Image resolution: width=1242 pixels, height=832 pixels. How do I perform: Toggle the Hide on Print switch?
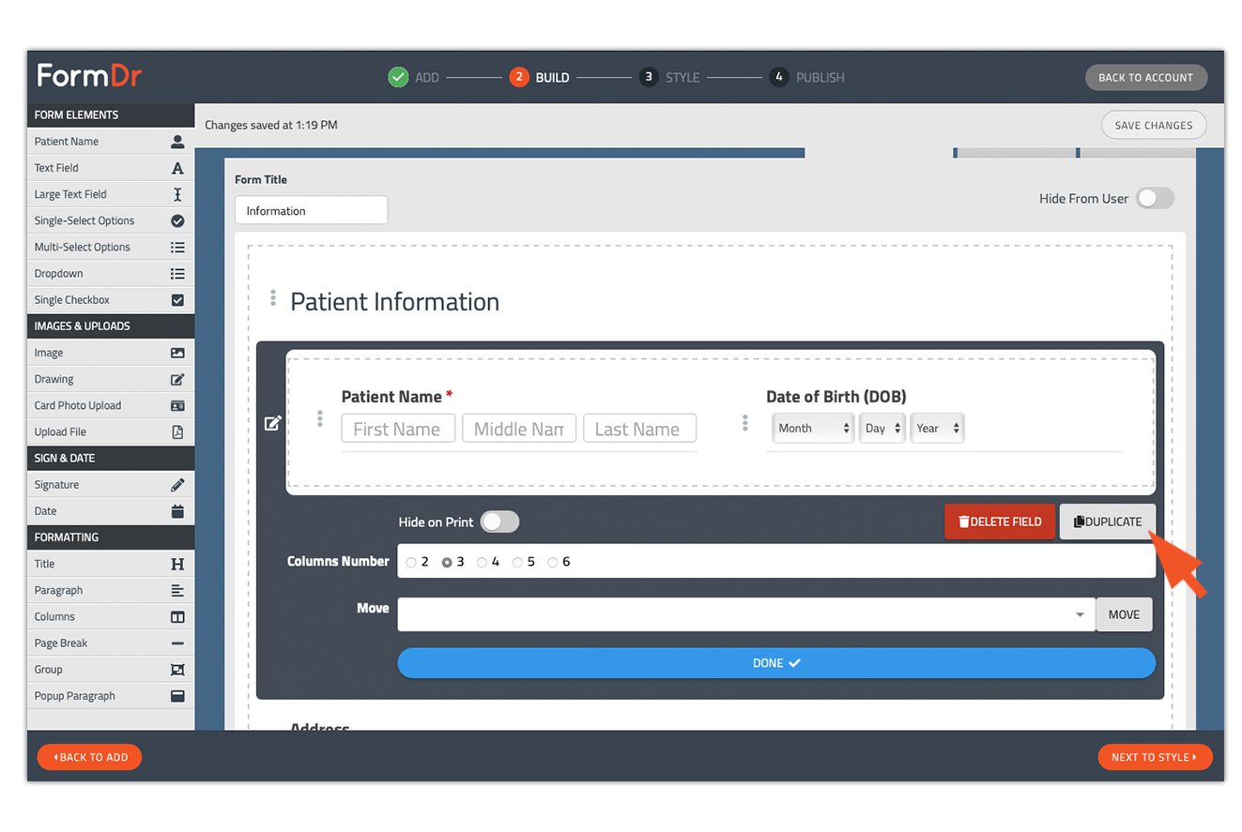click(x=499, y=522)
